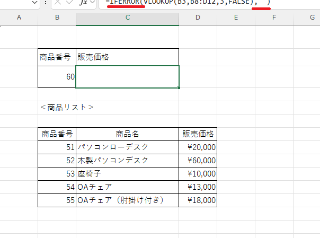
Task: Click the formula bar IFERROR formula text
Action: (x=185, y=3)
